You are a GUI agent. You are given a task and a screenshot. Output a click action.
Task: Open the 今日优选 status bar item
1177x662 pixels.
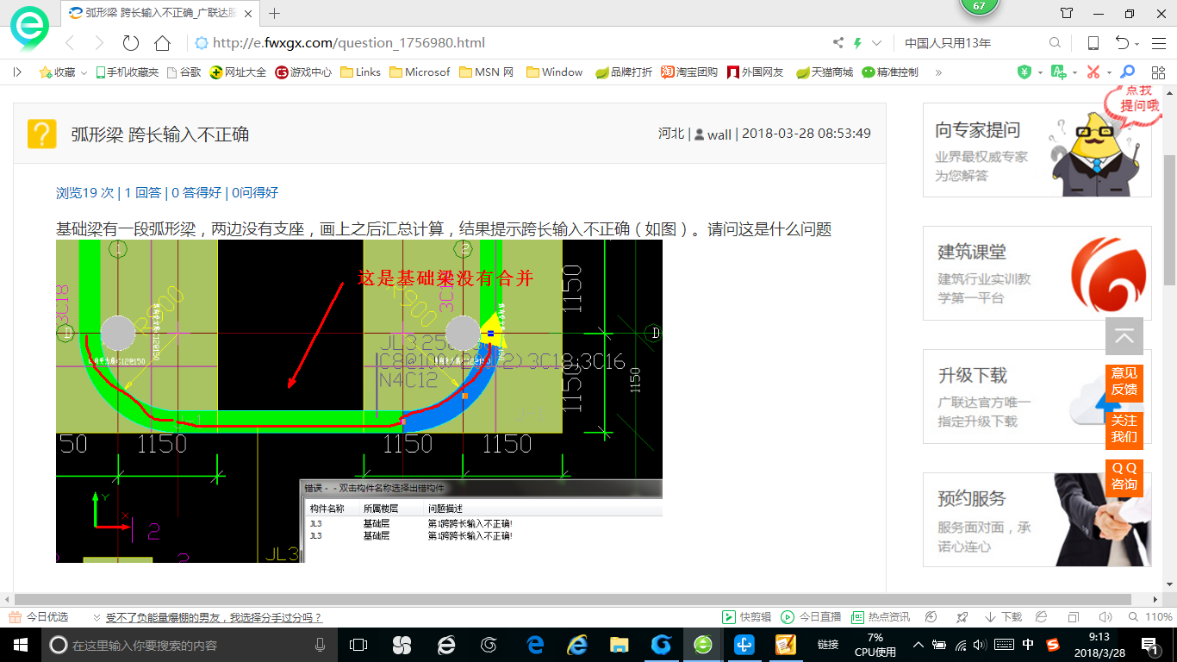click(x=39, y=617)
